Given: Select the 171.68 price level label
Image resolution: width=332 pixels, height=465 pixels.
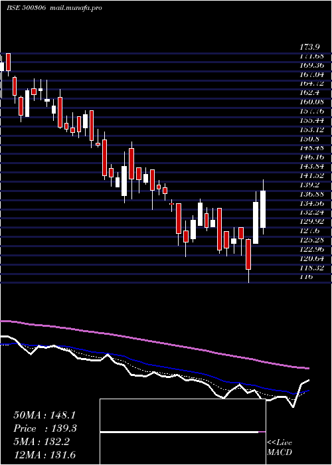Looking at the screenshot, I should tap(311, 56).
